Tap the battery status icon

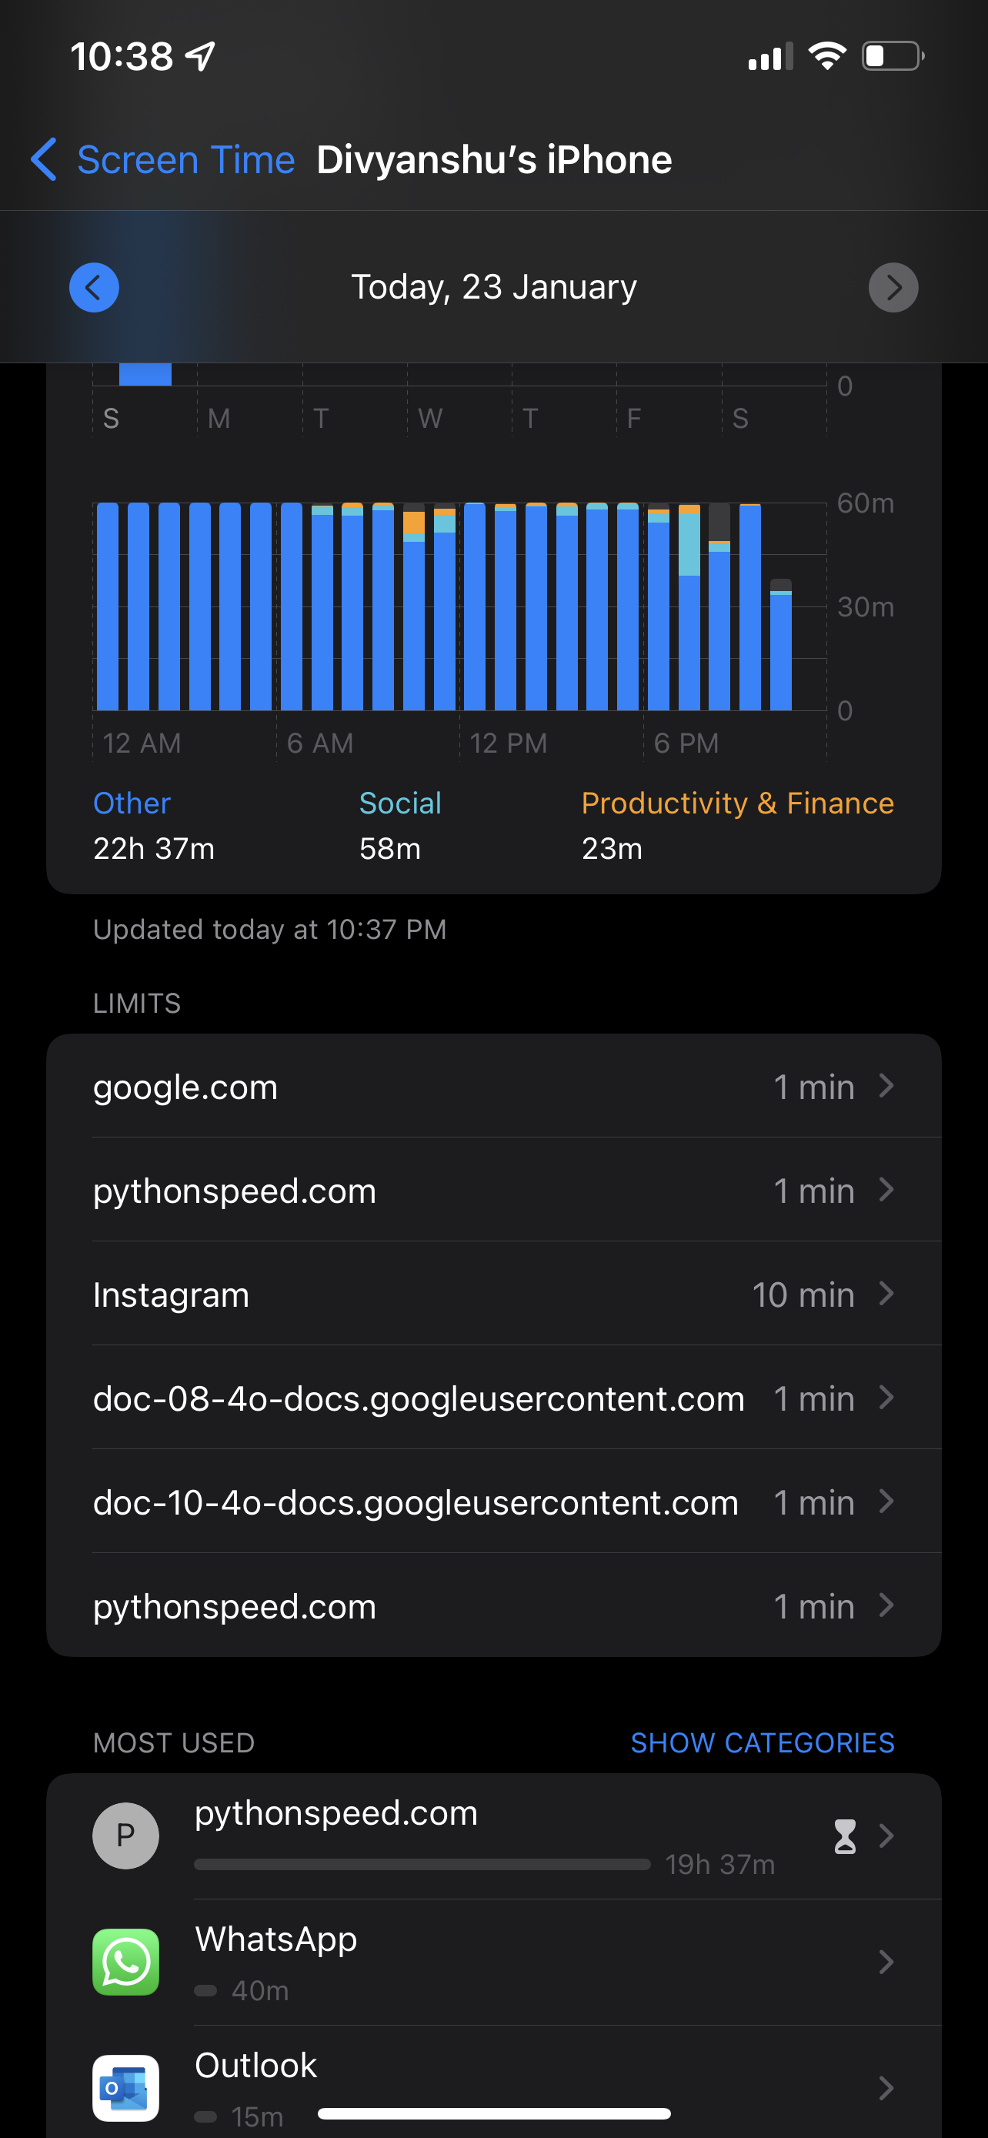[893, 56]
